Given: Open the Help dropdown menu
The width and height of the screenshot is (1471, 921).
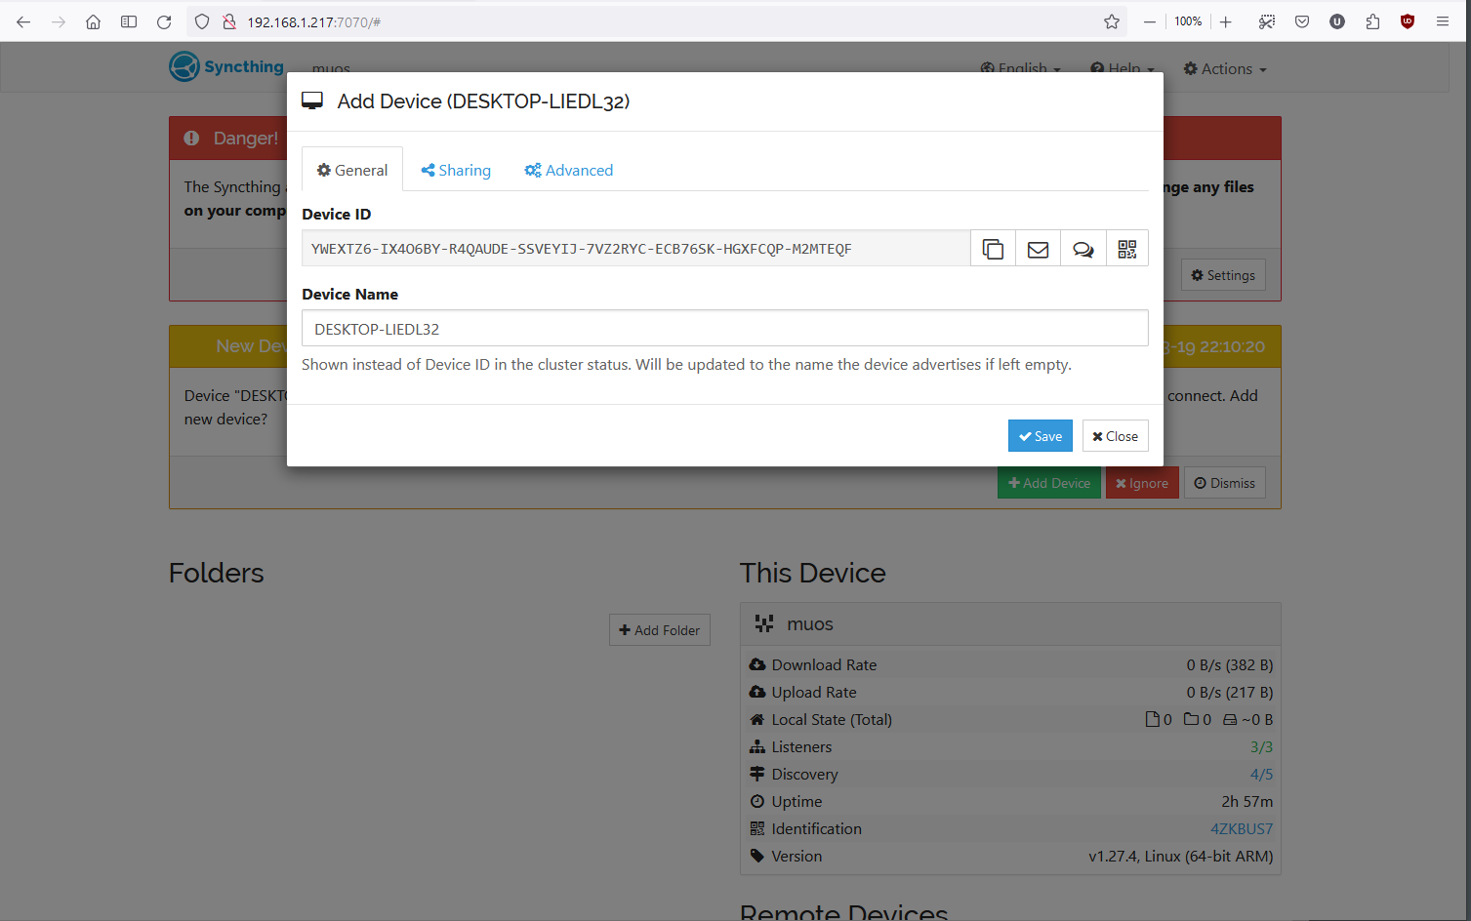Looking at the screenshot, I should [x=1123, y=69].
